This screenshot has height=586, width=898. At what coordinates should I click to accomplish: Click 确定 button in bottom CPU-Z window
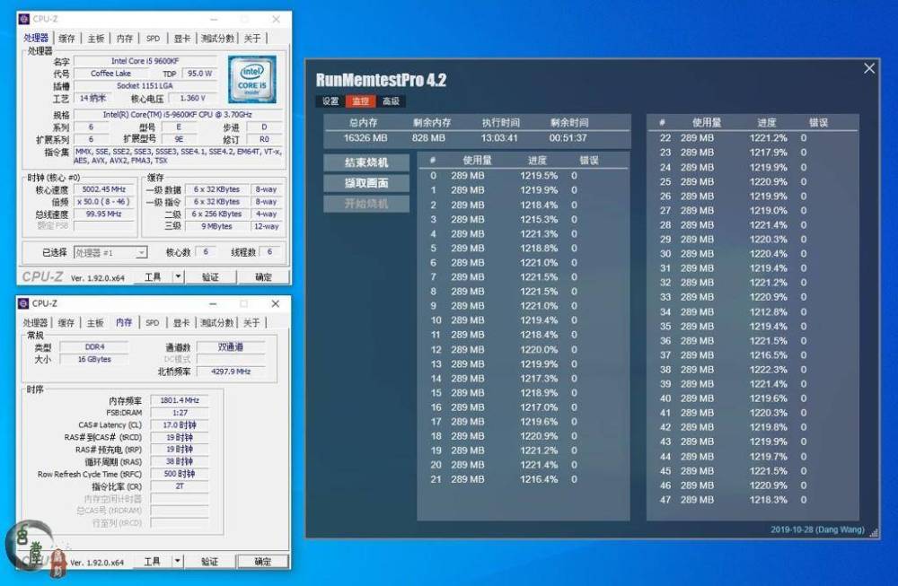click(262, 562)
